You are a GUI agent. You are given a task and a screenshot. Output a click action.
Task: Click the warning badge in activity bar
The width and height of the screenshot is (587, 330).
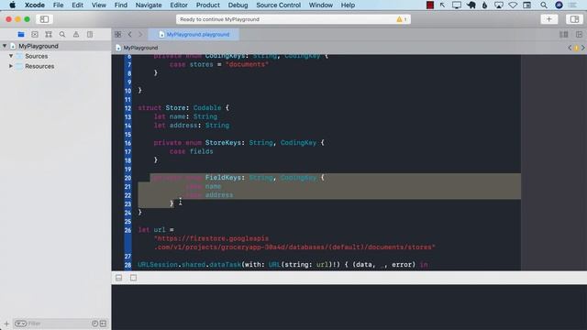[401, 19]
